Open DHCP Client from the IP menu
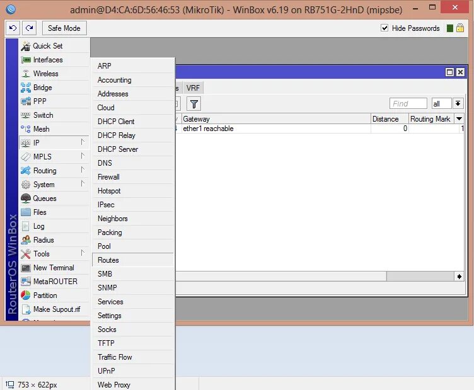 [x=133, y=122]
